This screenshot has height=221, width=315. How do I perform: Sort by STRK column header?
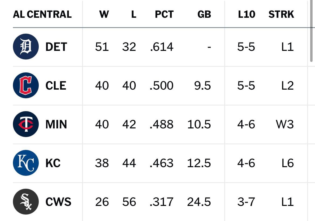(x=281, y=14)
